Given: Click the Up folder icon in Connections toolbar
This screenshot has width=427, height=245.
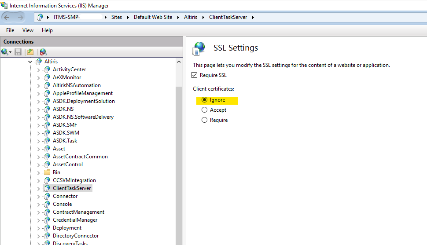Looking at the screenshot, I should [30, 52].
